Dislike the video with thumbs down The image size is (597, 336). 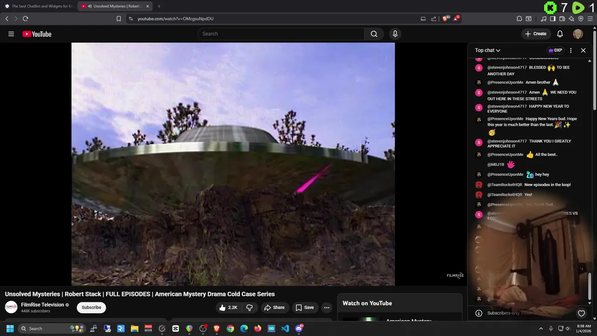pyautogui.click(x=250, y=308)
